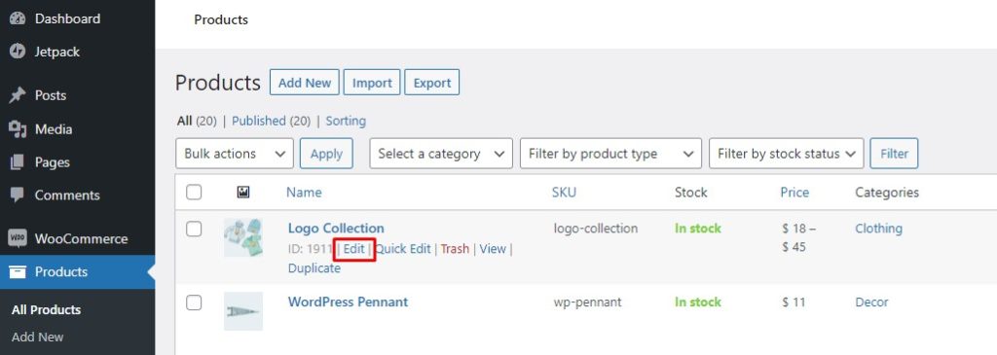The image size is (997, 355).
Task: Open the WordPress Pennant product title
Action: [x=348, y=302]
